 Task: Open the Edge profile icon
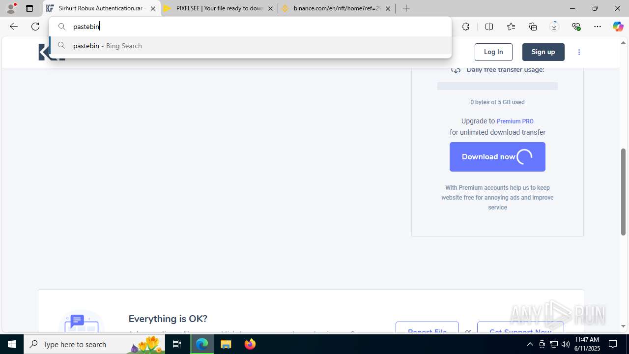tap(10, 8)
